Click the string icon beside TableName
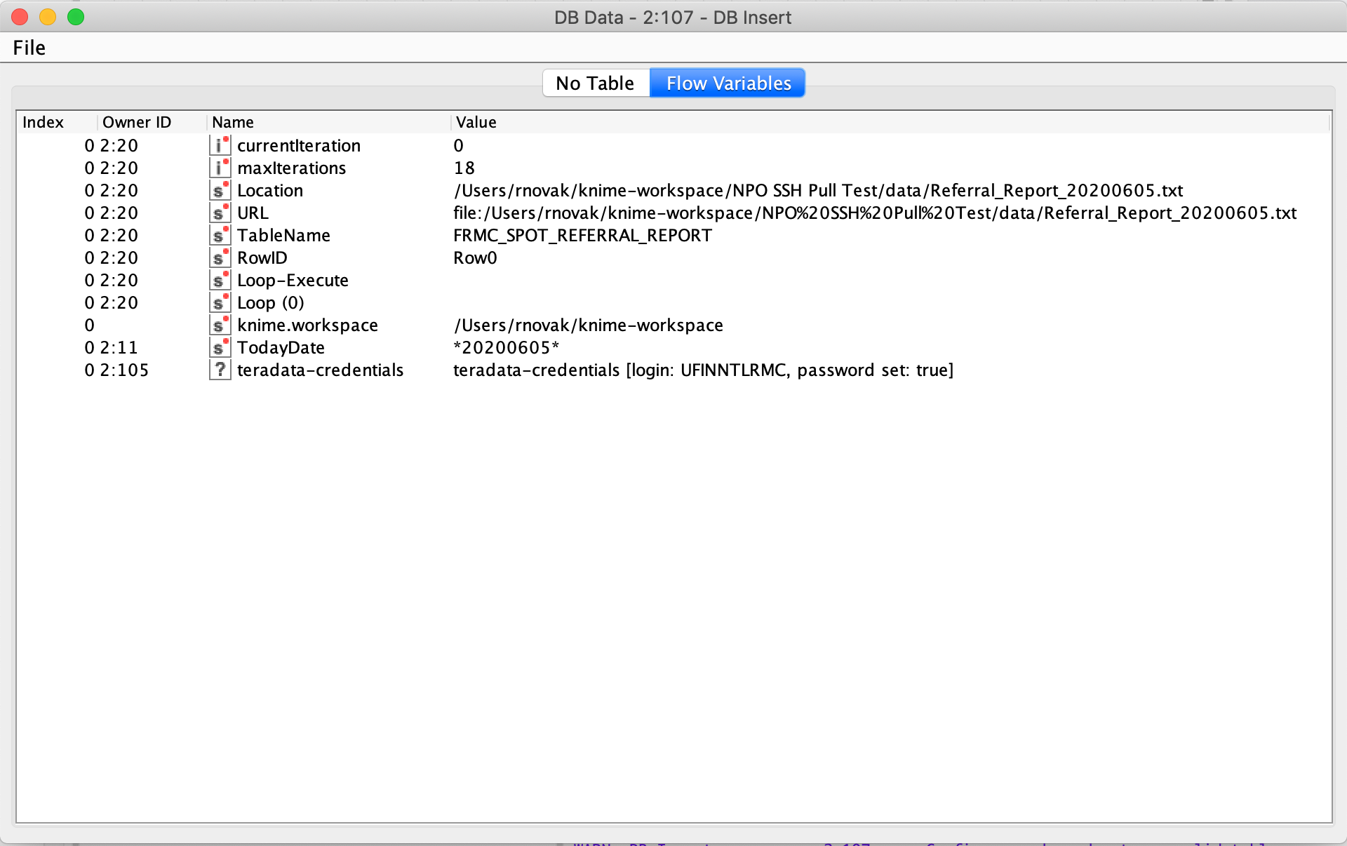 click(220, 235)
